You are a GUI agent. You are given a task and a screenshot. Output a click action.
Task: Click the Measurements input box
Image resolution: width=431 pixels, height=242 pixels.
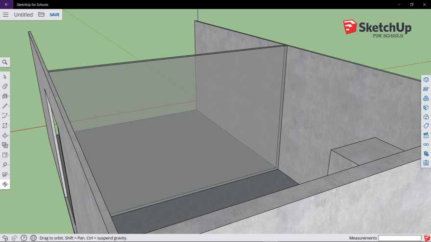pos(400,238)
